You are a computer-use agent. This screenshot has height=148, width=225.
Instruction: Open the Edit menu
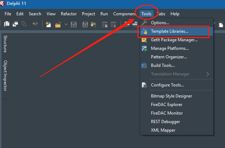click(20, 14)
